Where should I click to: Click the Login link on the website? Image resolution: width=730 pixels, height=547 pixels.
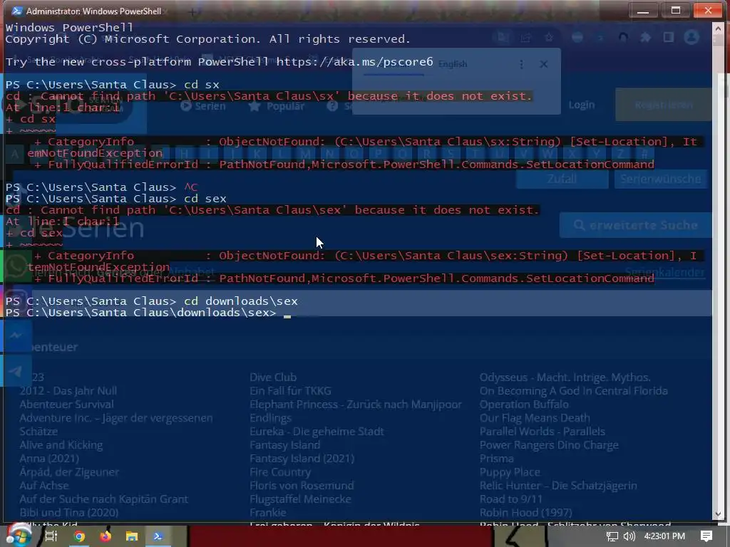click(582, 105)
